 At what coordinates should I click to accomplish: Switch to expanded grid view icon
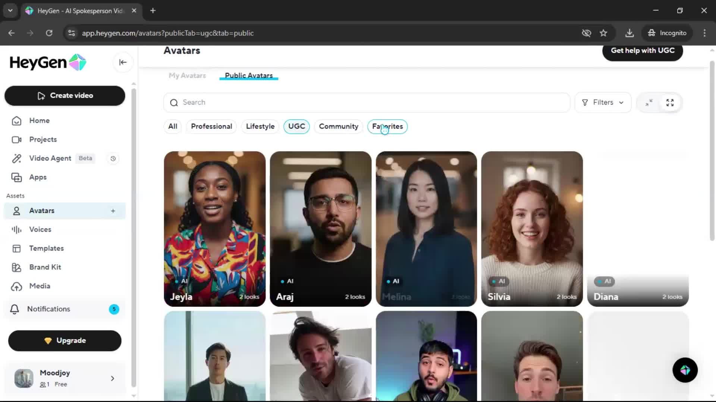[670, 102]
